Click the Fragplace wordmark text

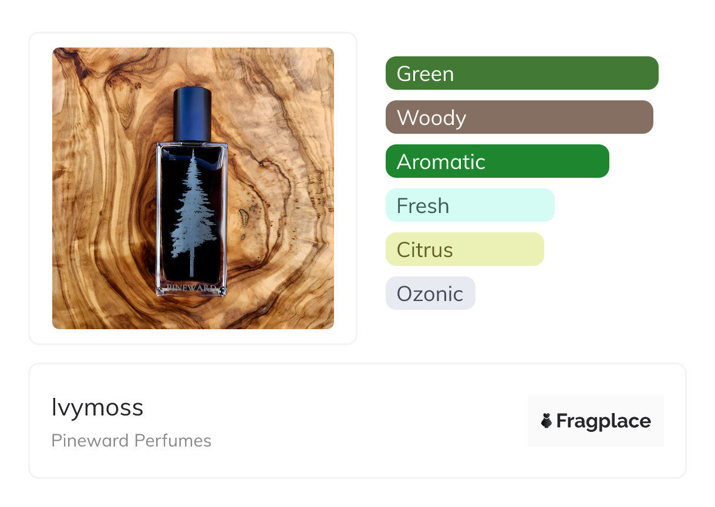[x=603, y=421]
